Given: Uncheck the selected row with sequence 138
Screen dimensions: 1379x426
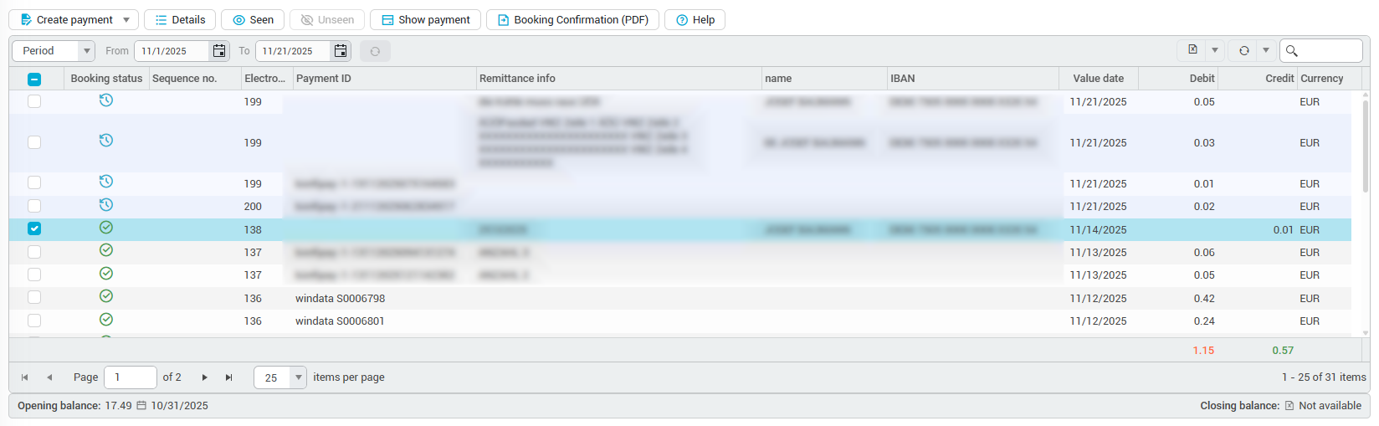Looking at the screenshot, I should (34, 228).
